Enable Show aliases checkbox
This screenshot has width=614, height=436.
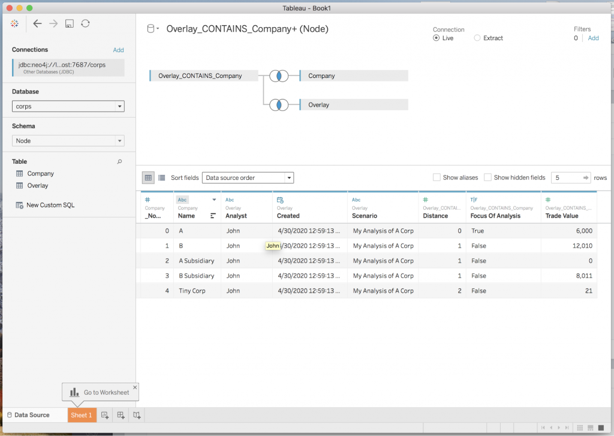click(437, 178)
